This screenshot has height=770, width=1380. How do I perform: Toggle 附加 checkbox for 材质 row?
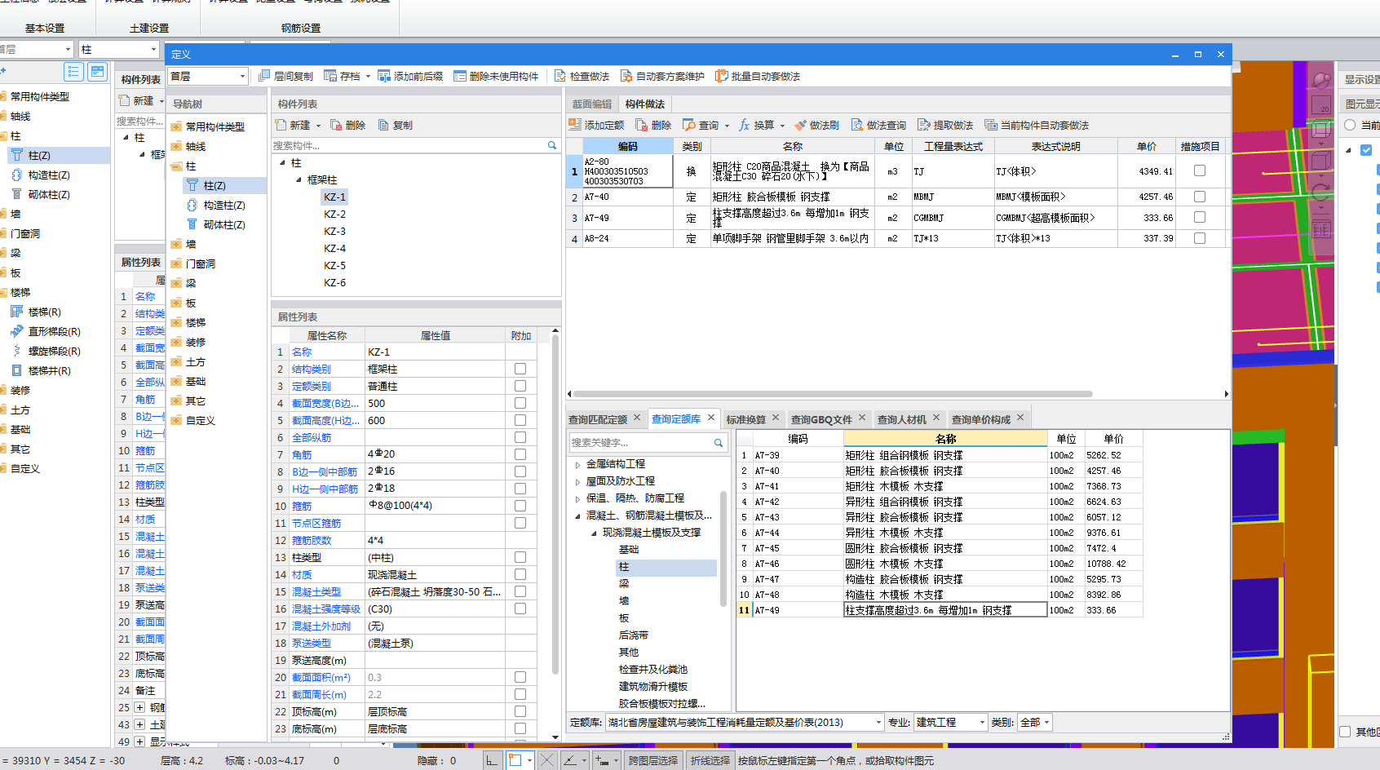(x=520, y=574)
